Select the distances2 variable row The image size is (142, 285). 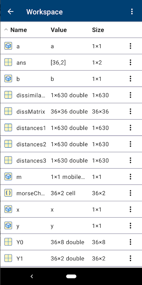point(71,144)
